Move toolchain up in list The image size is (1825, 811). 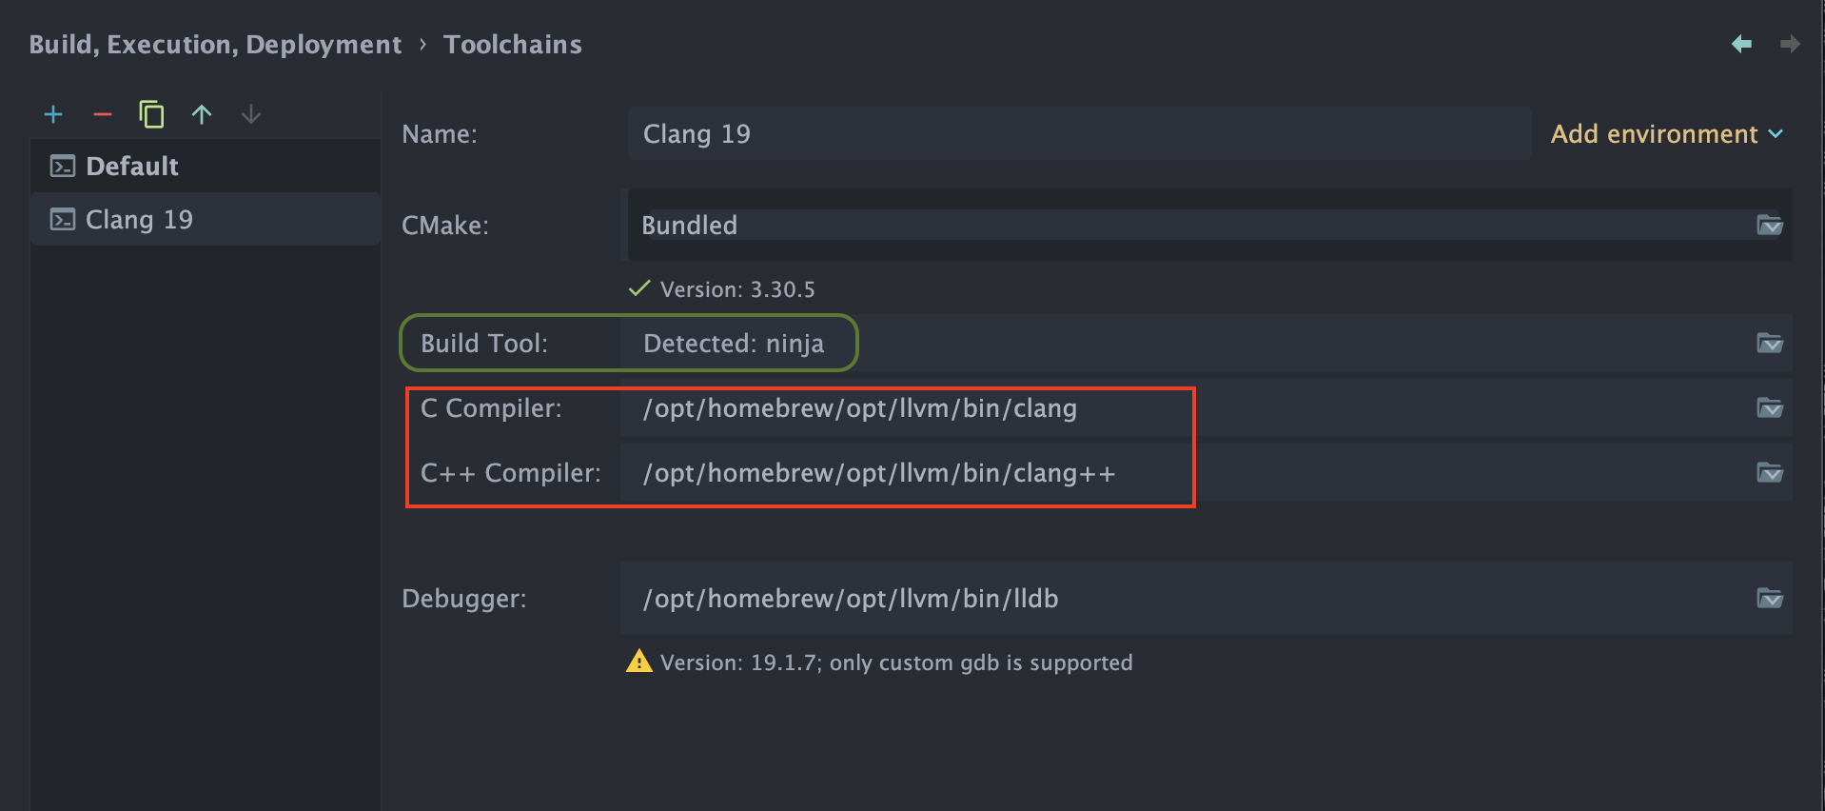pyautogui.click(x=202, y=115)
